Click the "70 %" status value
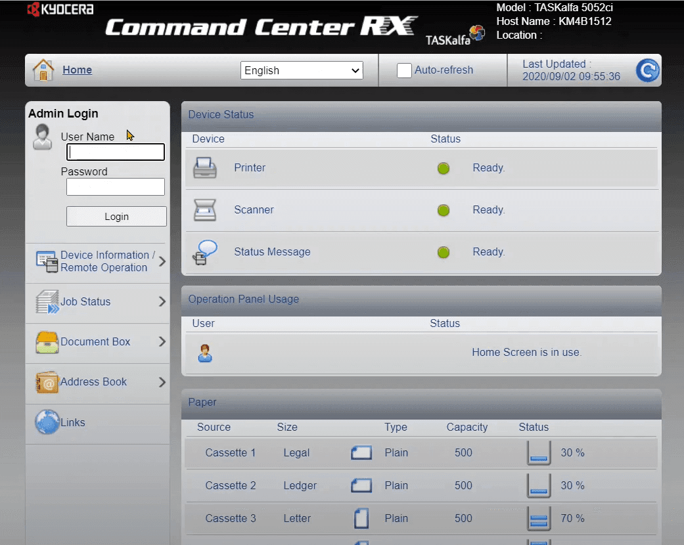Viewport: 684px width, 545px height. [572, 518]
